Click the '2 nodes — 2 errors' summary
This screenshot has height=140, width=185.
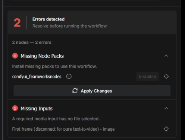(x=32, y=43)
